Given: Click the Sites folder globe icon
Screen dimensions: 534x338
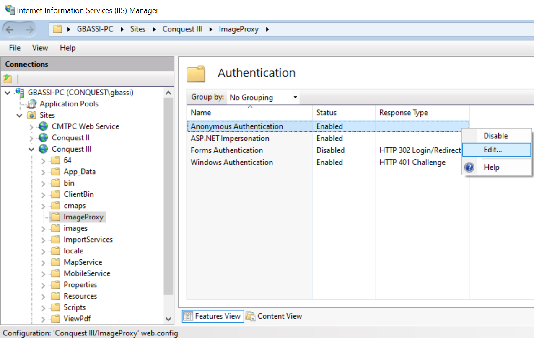Looking at the screenshot, I should (32, 115).
